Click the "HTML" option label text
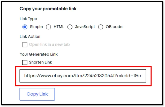 click(x=59, y=27)
